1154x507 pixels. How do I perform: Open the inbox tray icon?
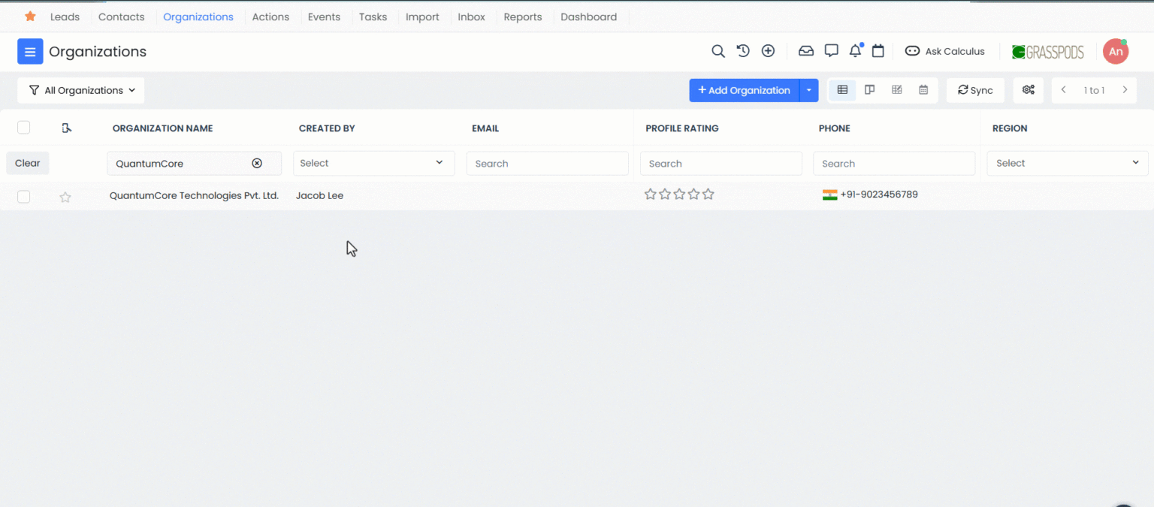(x=806, y=51)
